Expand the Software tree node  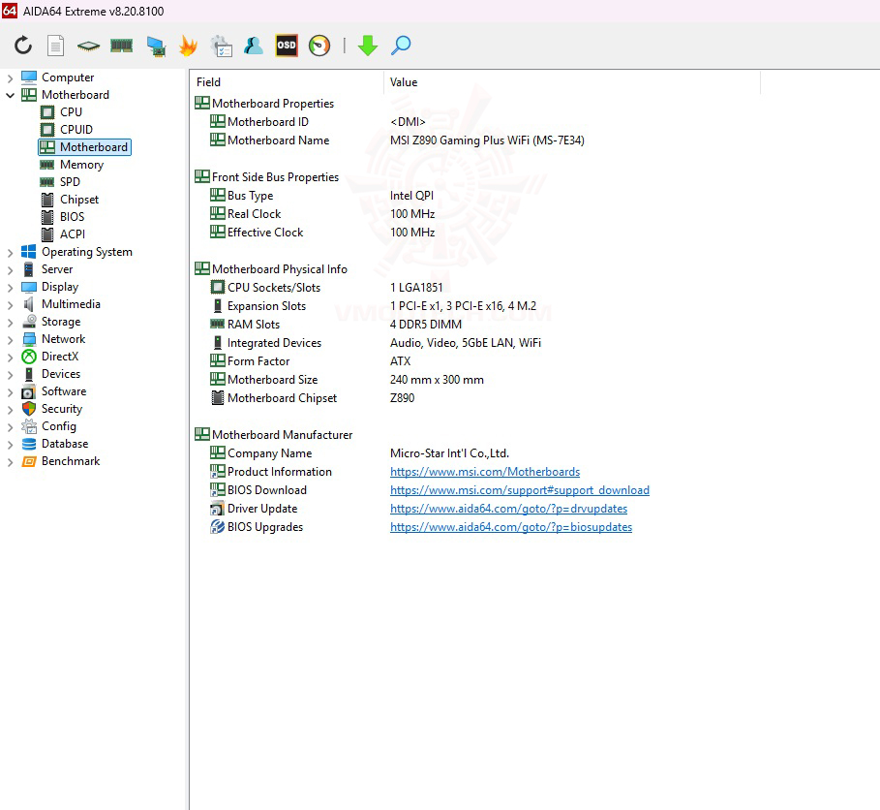(x=10, y=392)
